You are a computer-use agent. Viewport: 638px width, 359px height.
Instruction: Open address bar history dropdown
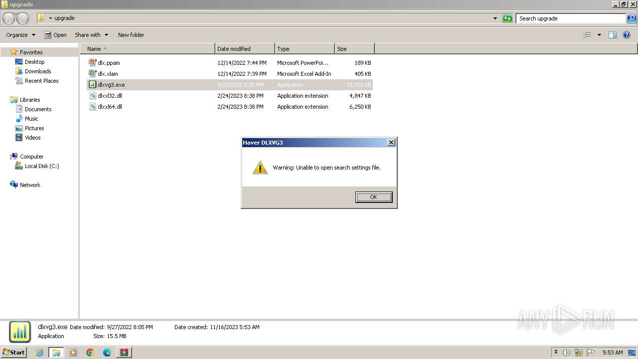[495, 18]
